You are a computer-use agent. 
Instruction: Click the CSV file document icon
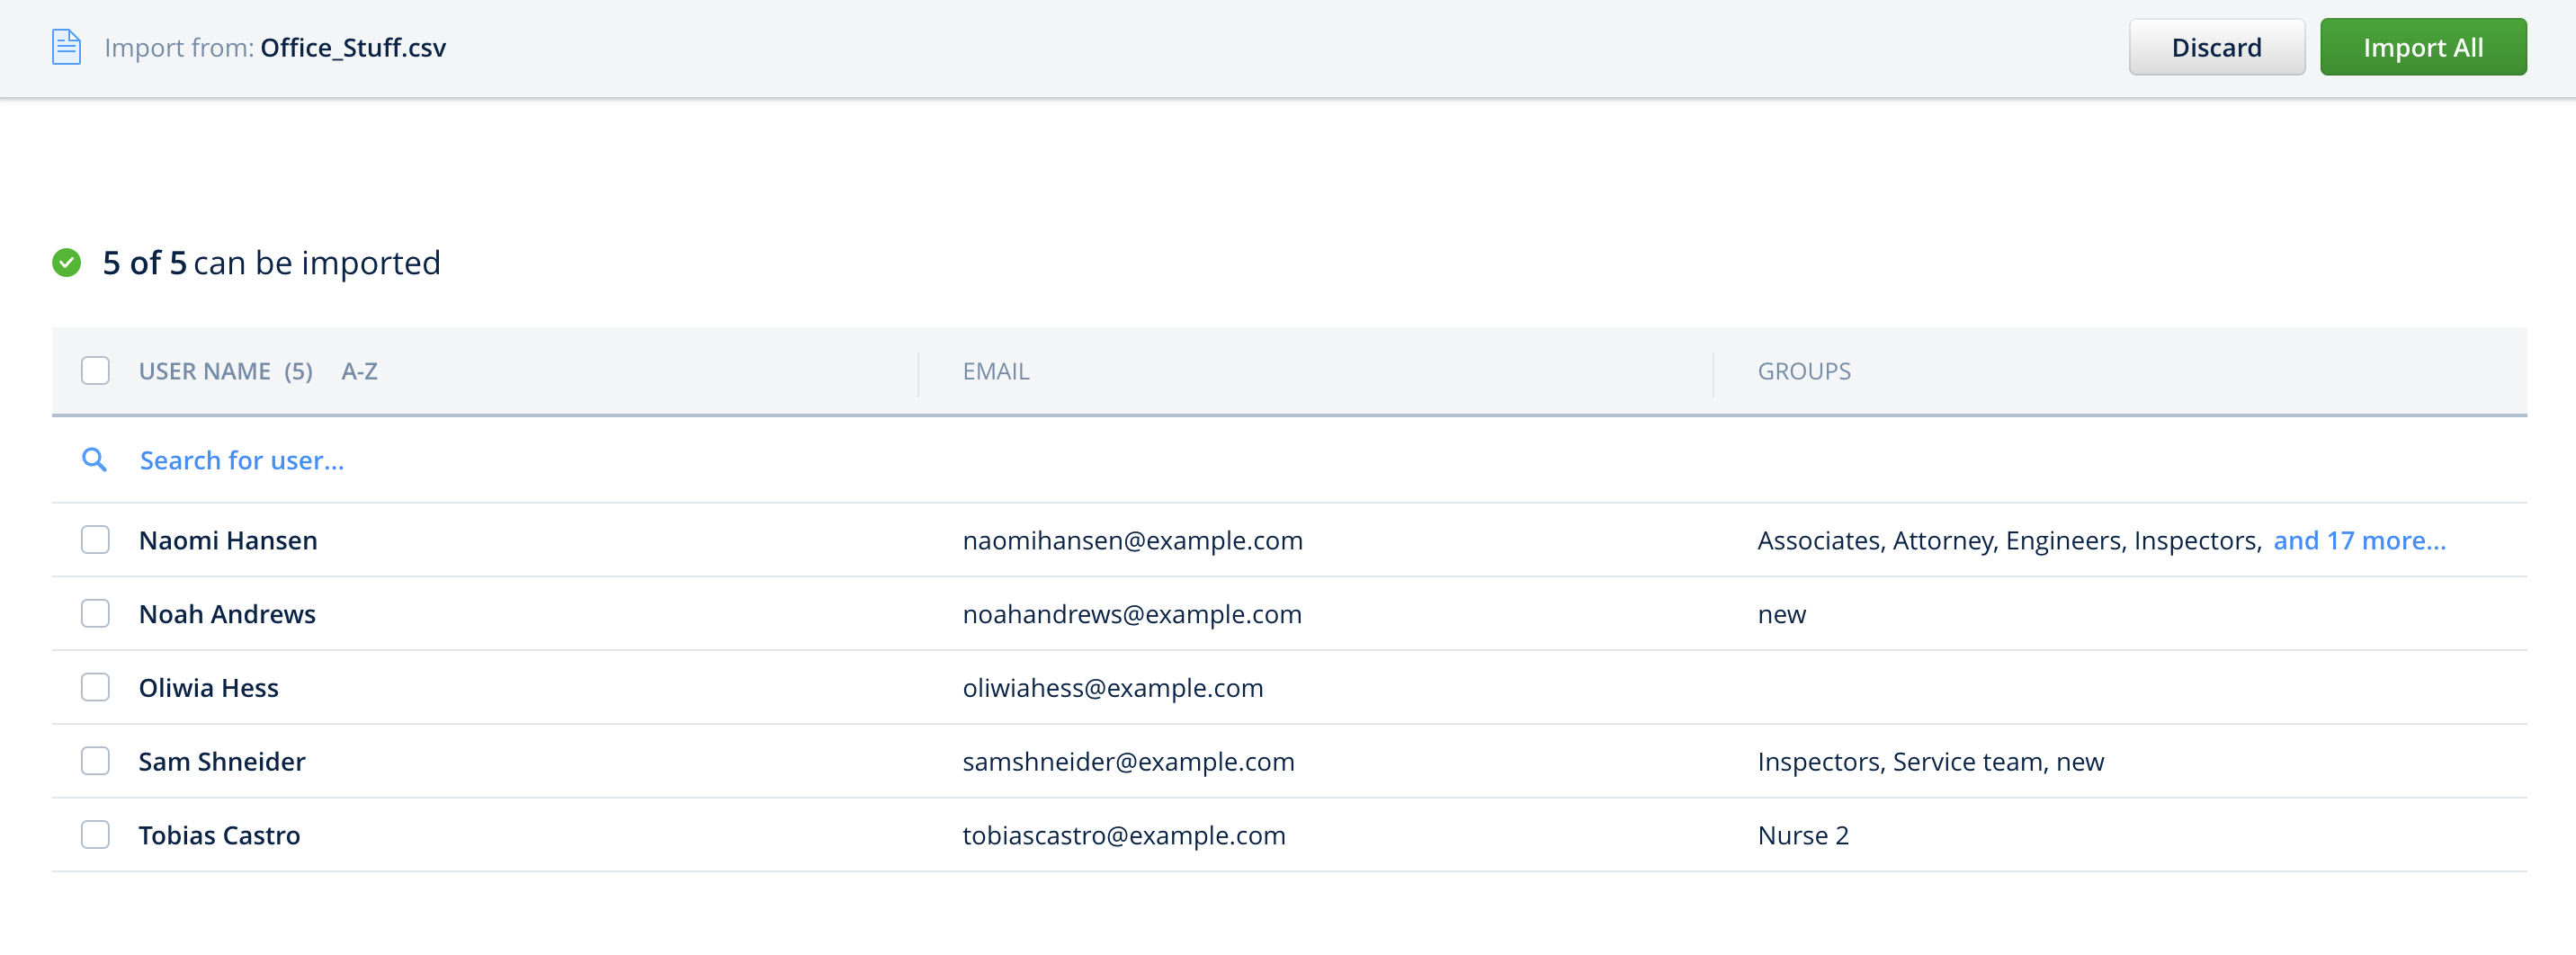click(66, 47)
